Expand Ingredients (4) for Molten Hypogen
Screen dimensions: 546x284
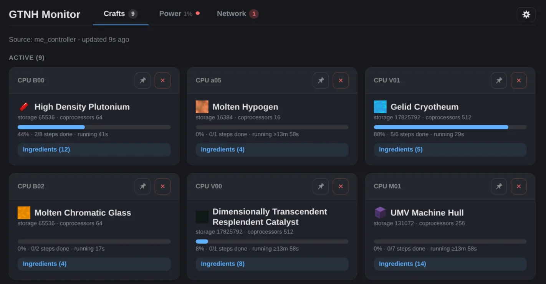coord(272,150)
